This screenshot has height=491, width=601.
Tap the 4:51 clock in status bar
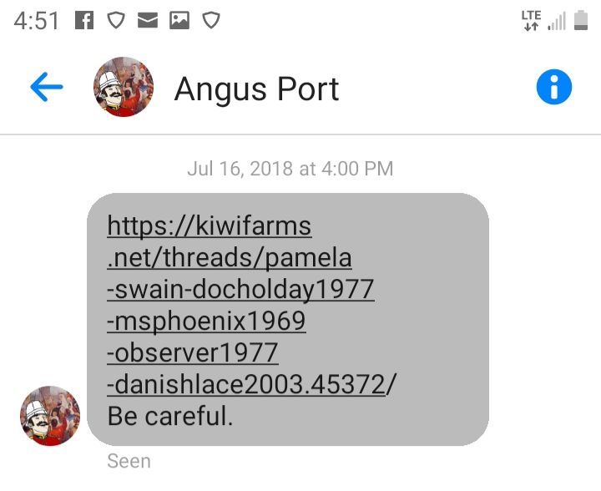(37, 21)
